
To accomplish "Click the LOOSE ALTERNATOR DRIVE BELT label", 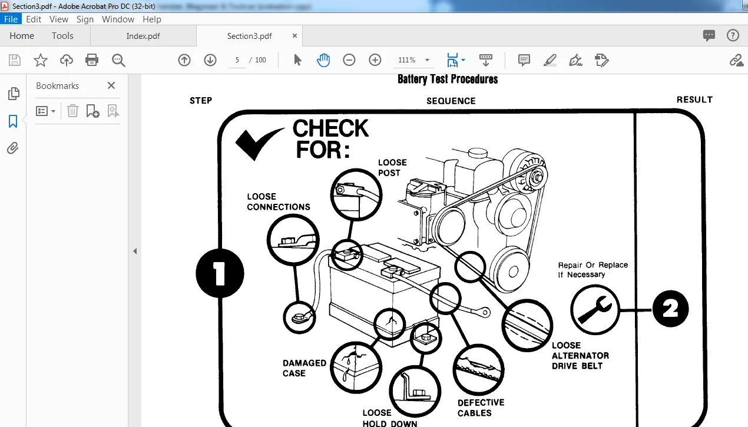I will (581, 356).
